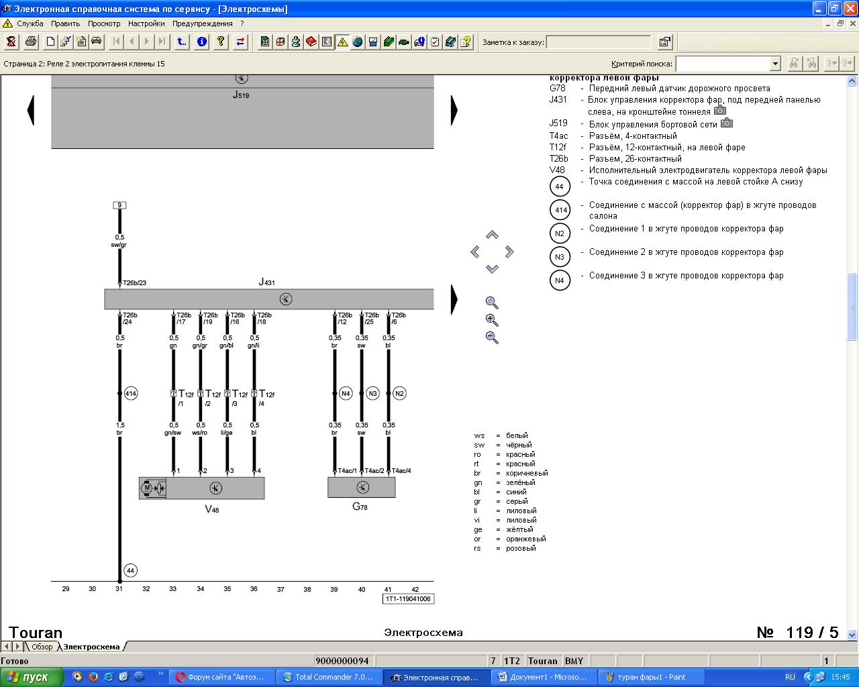Pan diagram down with the down chevron
This screenshot has height=687, width=859.
492,268
